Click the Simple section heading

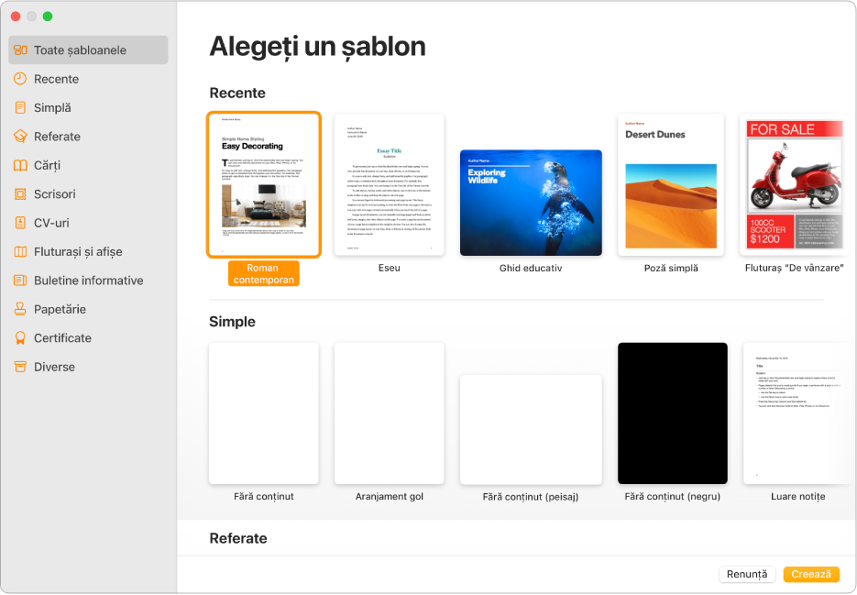point(232,322)
